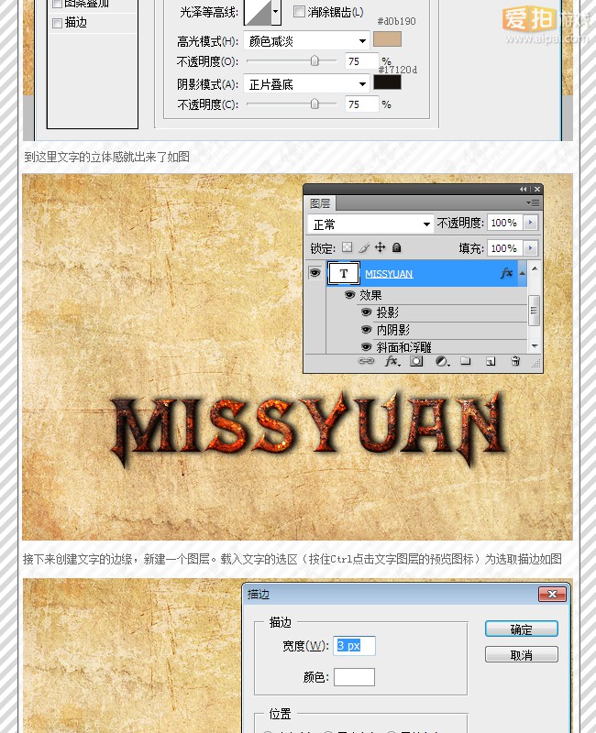Create a new layer with the page icon

click(491, 361)
